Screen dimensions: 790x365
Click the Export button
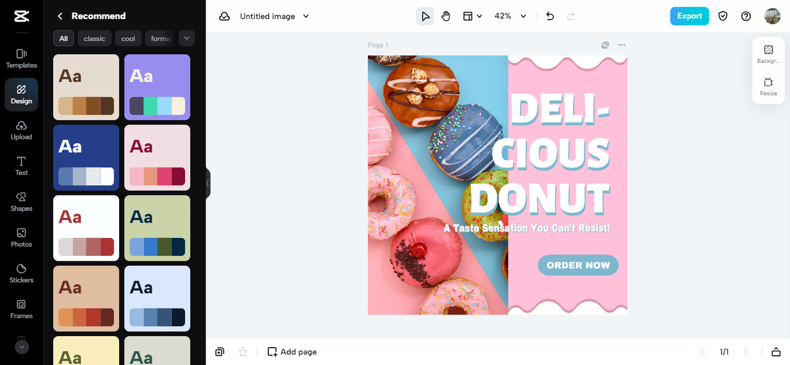(689, 16)
